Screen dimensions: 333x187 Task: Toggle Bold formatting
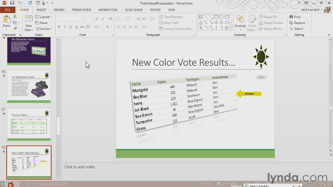[59, 27]
